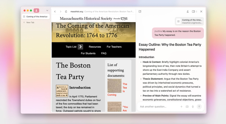226x124 pixels.
Task: Select the Coming of the American tab
Action: [x=36, y=17]
